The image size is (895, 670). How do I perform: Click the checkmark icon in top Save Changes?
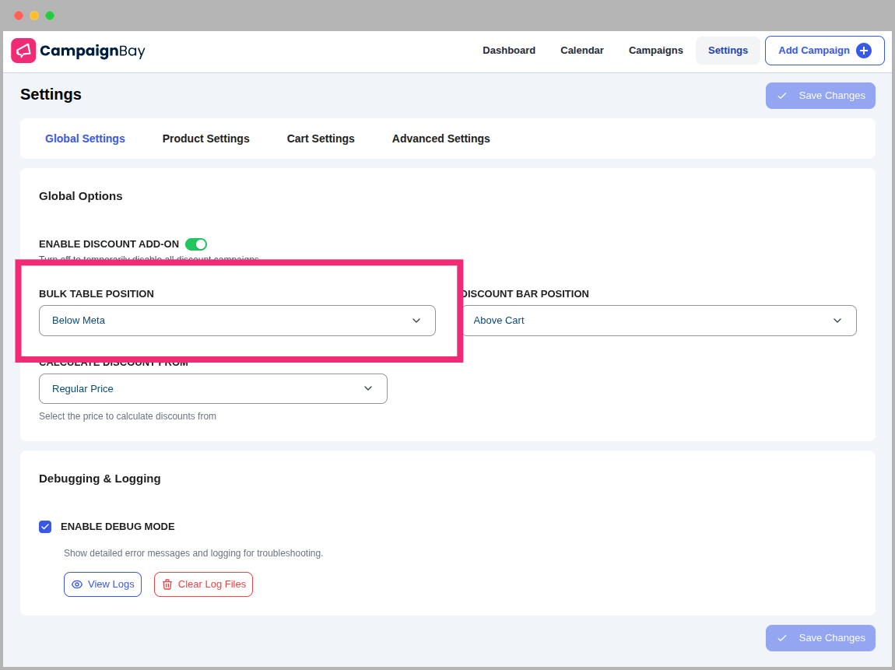pyautogui.click(x=782, y=96)
